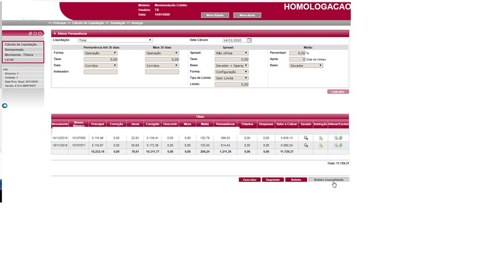This screenshot has height=270, width=482.
Task: Go to Cálculo de Liquidação breadcrumb link
Action: (88, 23)
